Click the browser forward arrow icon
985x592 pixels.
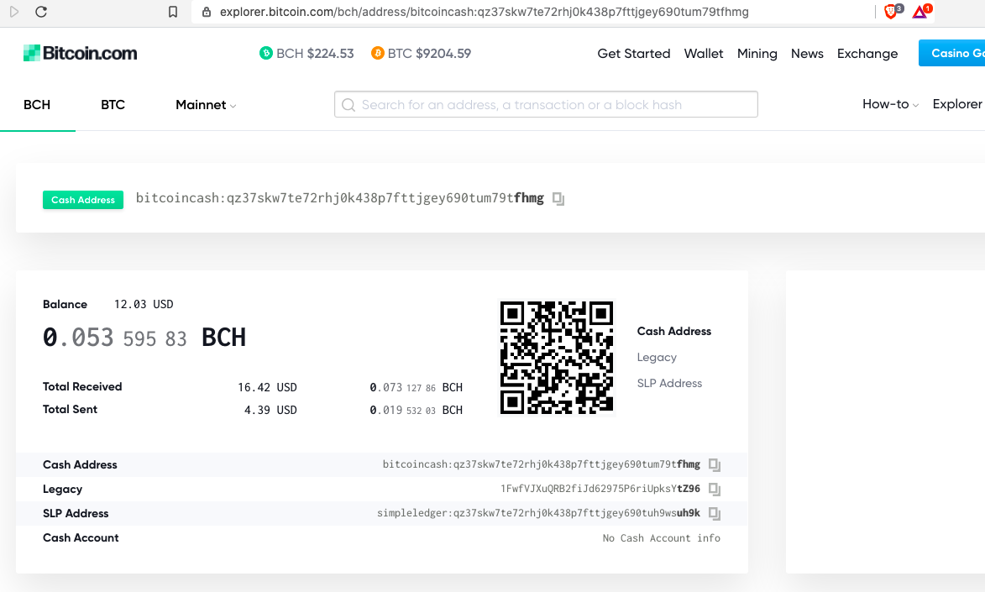pyautogui.click(x=13, y=12)
